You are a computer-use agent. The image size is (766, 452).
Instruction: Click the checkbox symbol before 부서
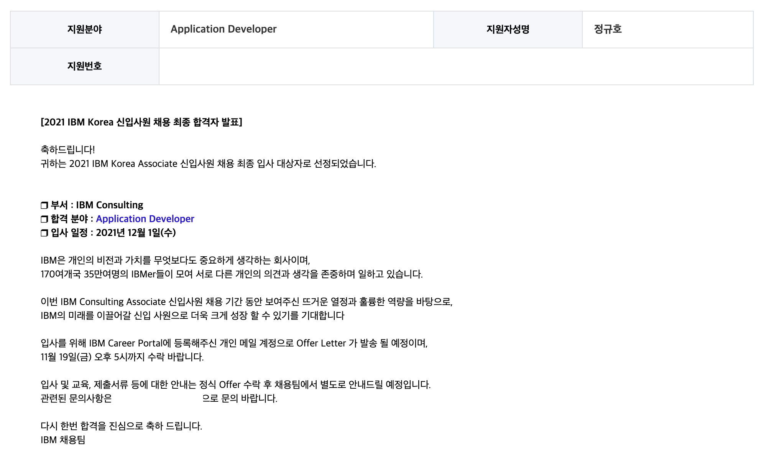44,205
